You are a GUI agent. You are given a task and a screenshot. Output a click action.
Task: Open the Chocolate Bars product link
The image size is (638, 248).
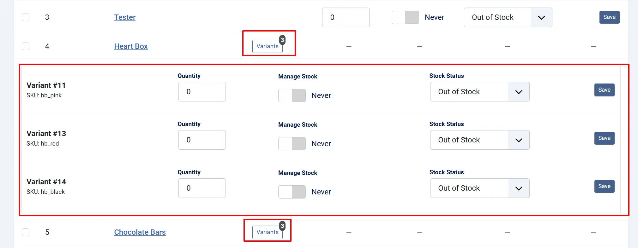point(140,232)
